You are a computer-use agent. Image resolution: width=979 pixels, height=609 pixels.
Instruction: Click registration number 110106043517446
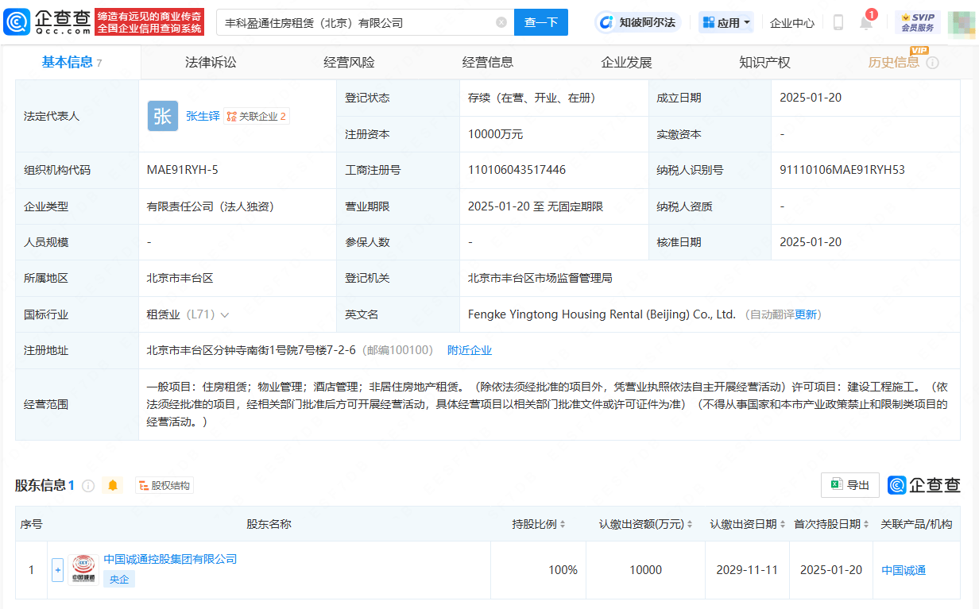coord(517,170)
